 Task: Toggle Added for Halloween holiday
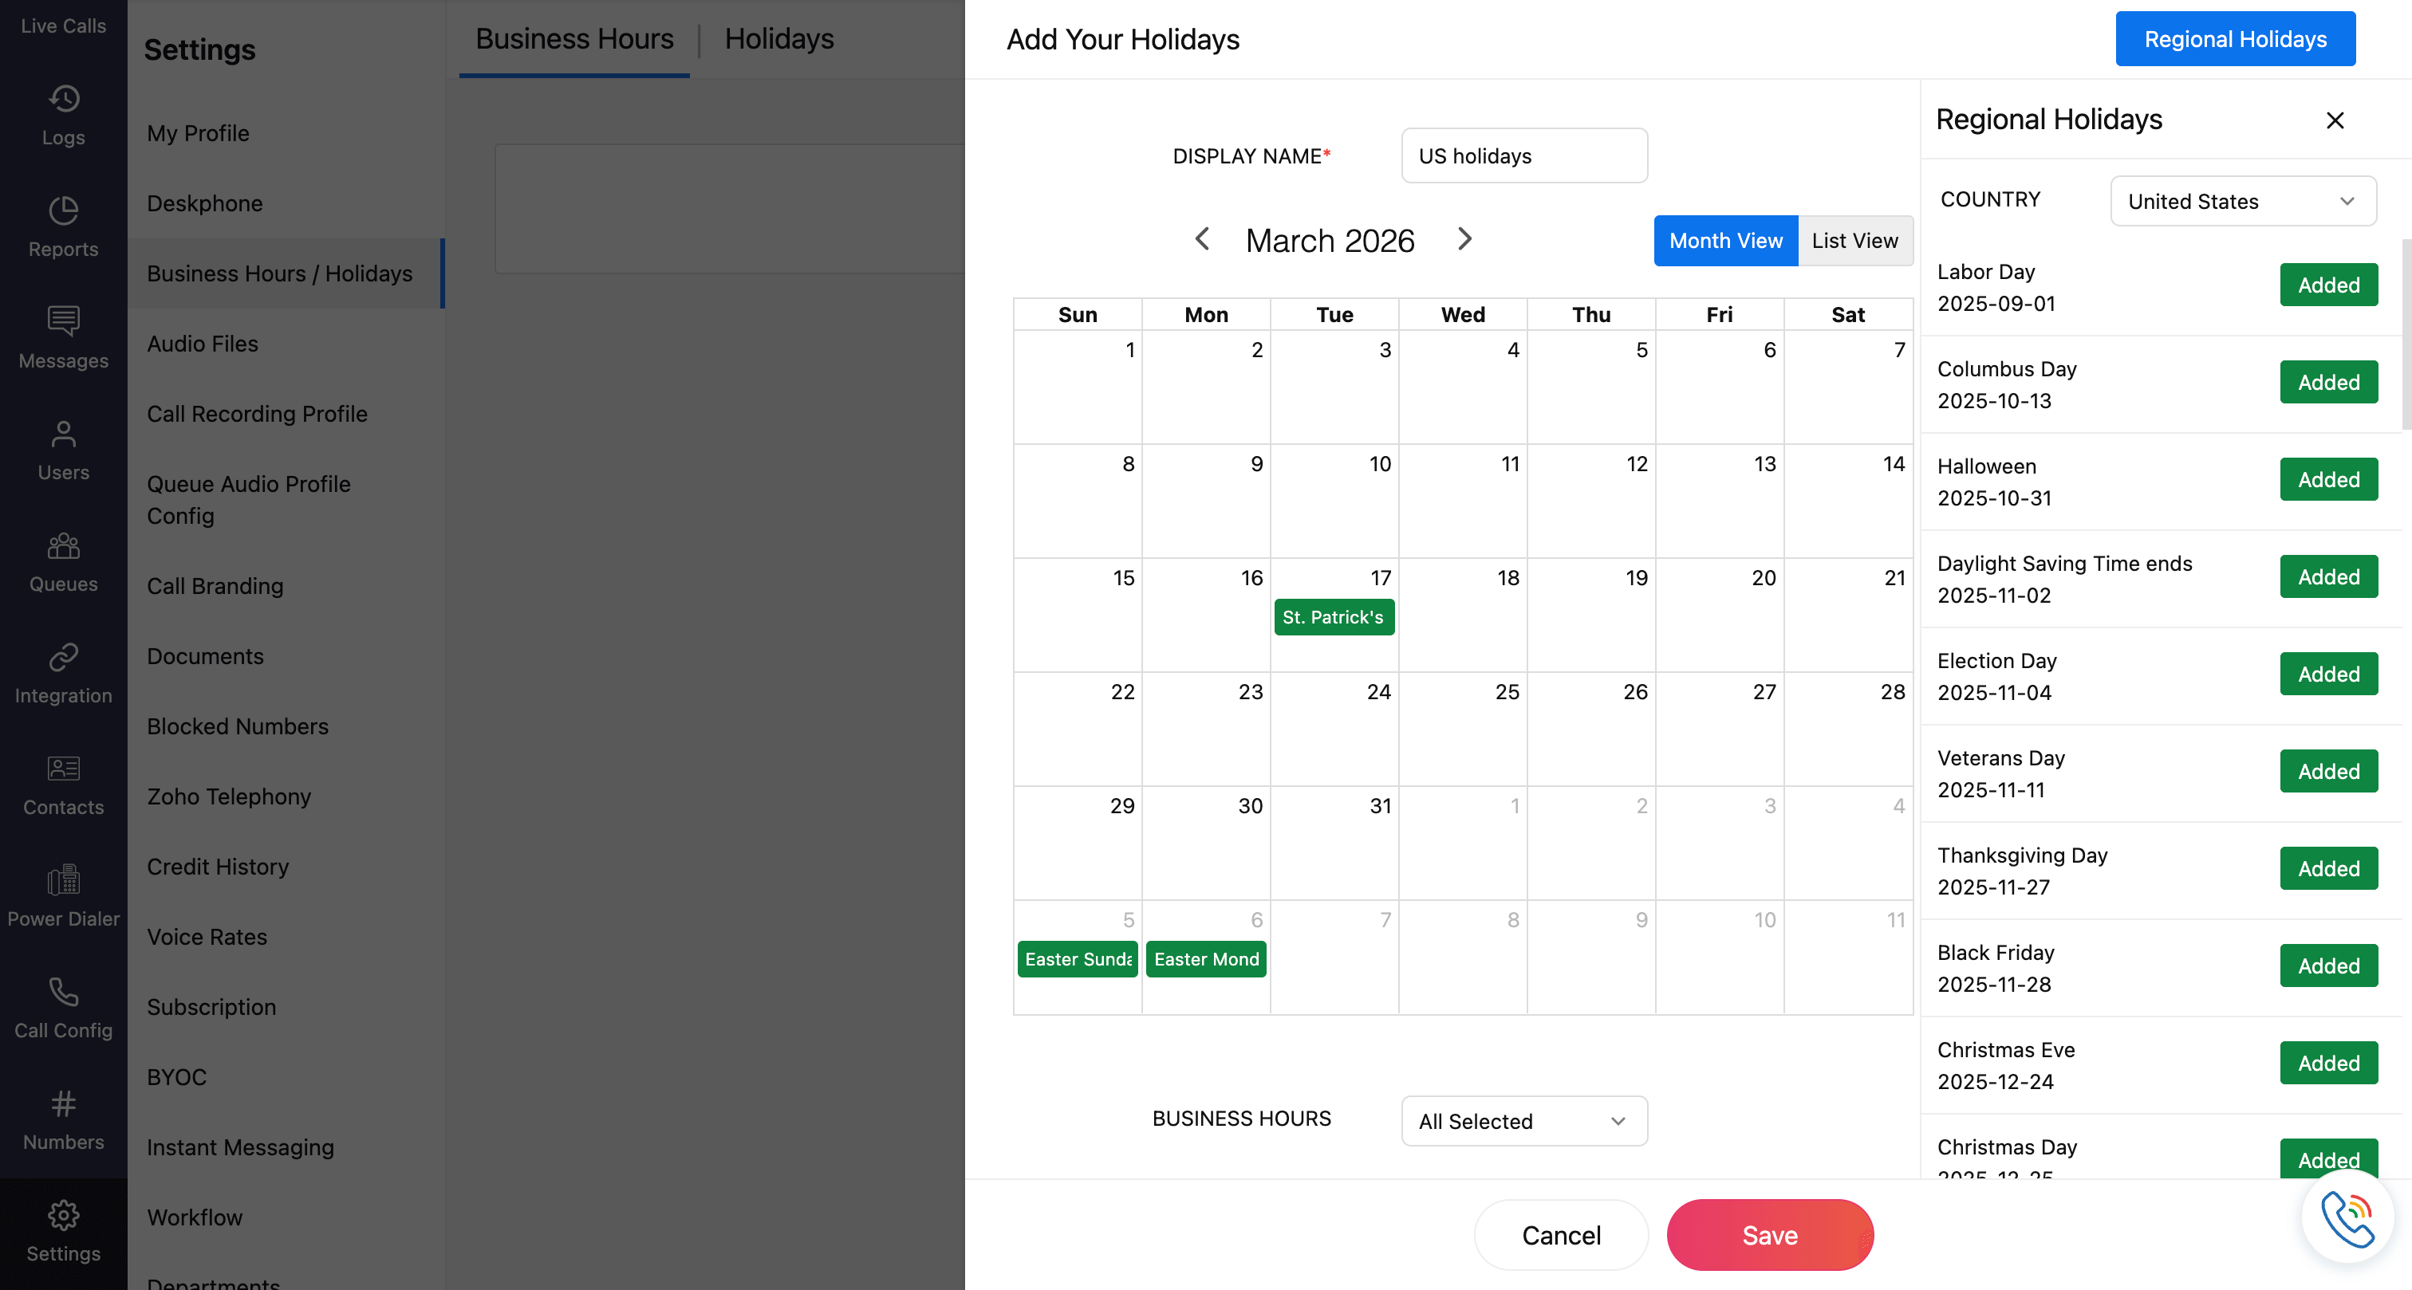(2327, 479)
